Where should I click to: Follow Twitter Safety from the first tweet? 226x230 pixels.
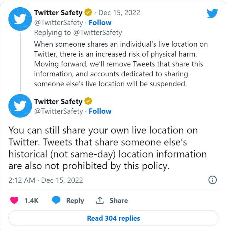pyautogui.click(x=100, y=23)
